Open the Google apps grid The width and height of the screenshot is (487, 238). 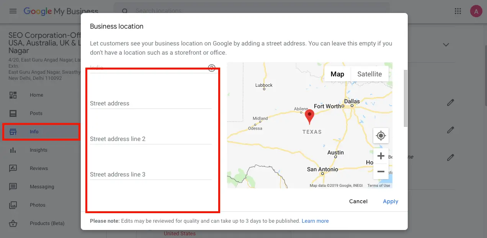[458, 11]
